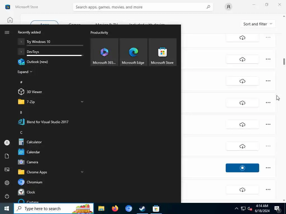Open the Start menu hamburger navigation icon
286x214 pixels.
[7, 32]
